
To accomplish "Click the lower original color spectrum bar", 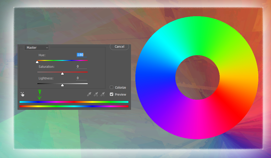I will (x=74, y=106).
